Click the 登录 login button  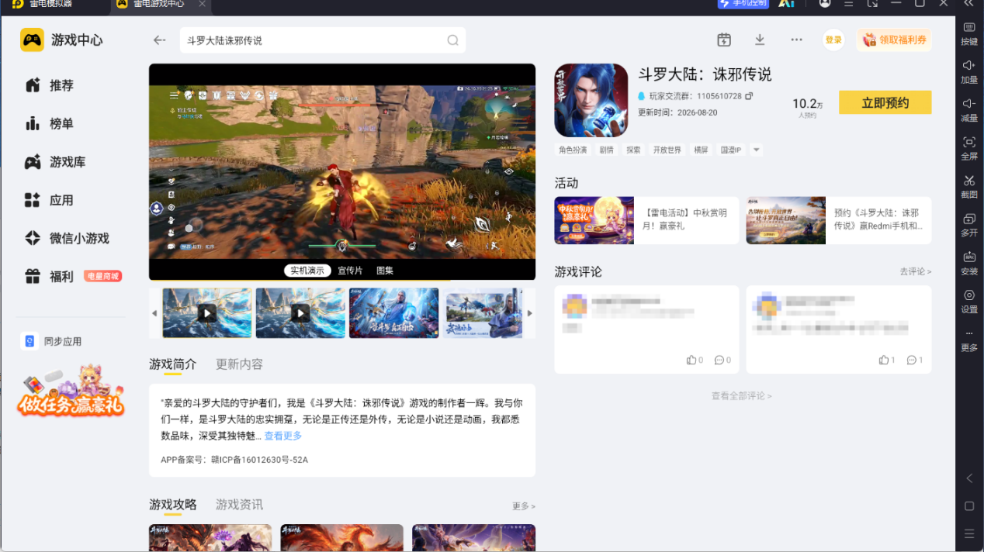click(x=833, y=40)
